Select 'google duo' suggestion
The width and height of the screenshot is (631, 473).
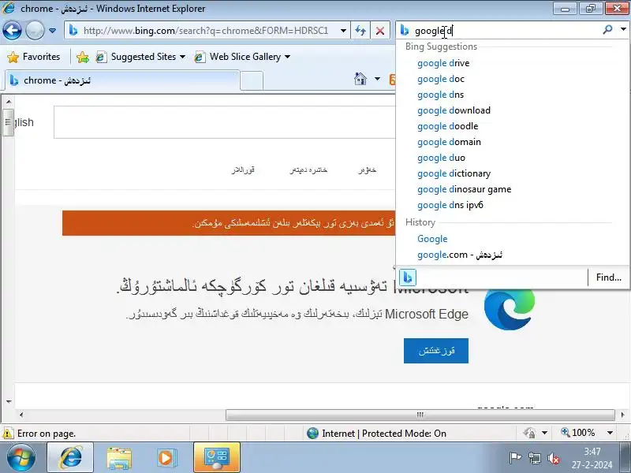pos(441,158)
